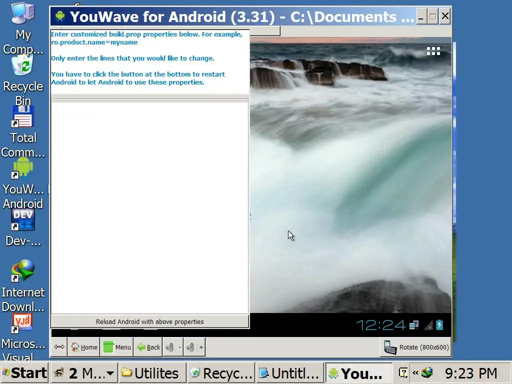512x384 pixels.
Task: Lower volume with the speaker minus button
Action: [172, 347]
